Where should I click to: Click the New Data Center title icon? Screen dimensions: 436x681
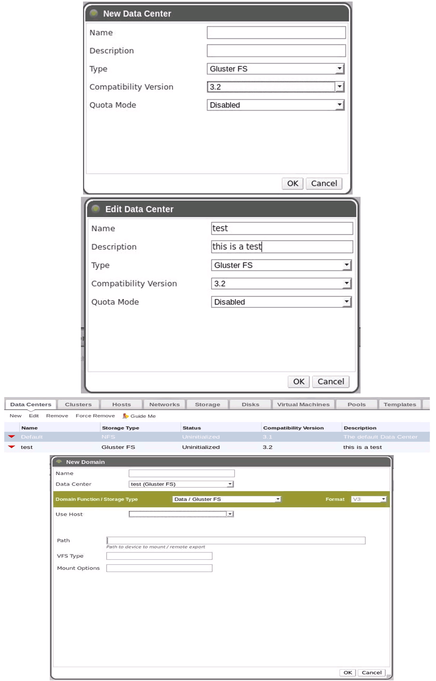click(94, 13)
